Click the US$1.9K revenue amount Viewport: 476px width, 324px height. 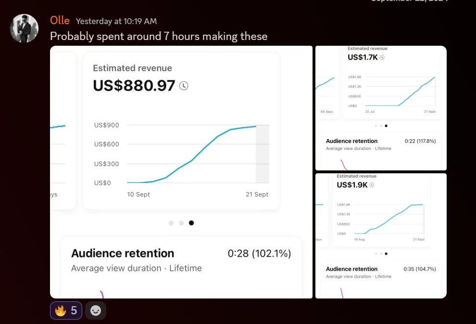click(352, 185)
